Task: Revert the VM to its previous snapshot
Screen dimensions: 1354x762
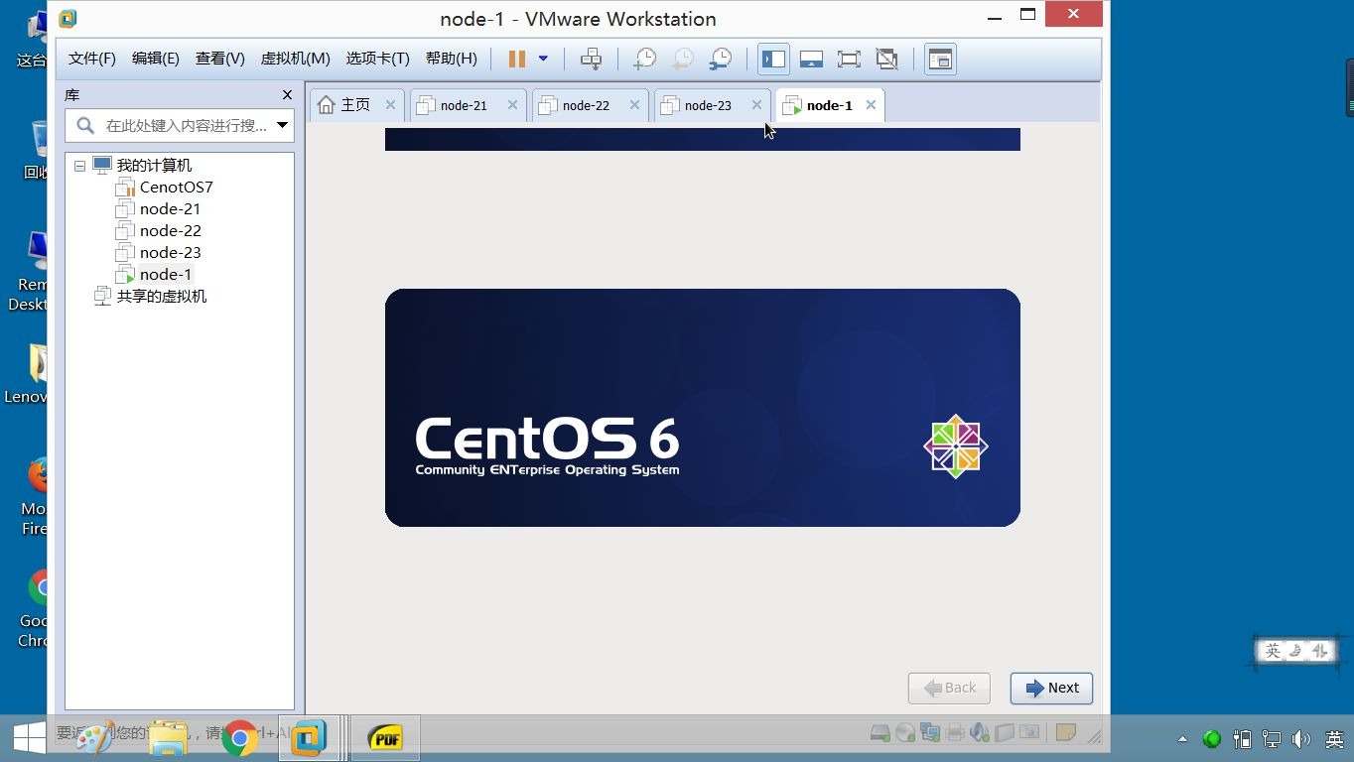Action: point(682,59)
